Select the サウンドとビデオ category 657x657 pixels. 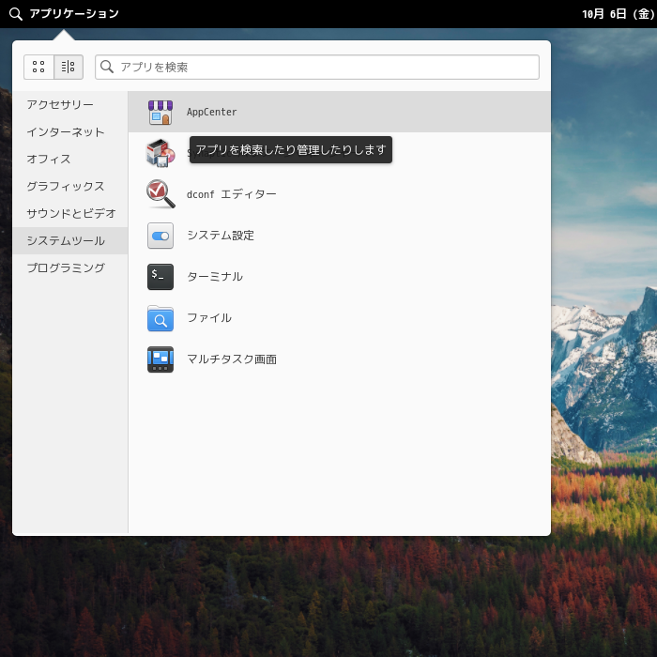pyautogui.click(x=70, y=214)
